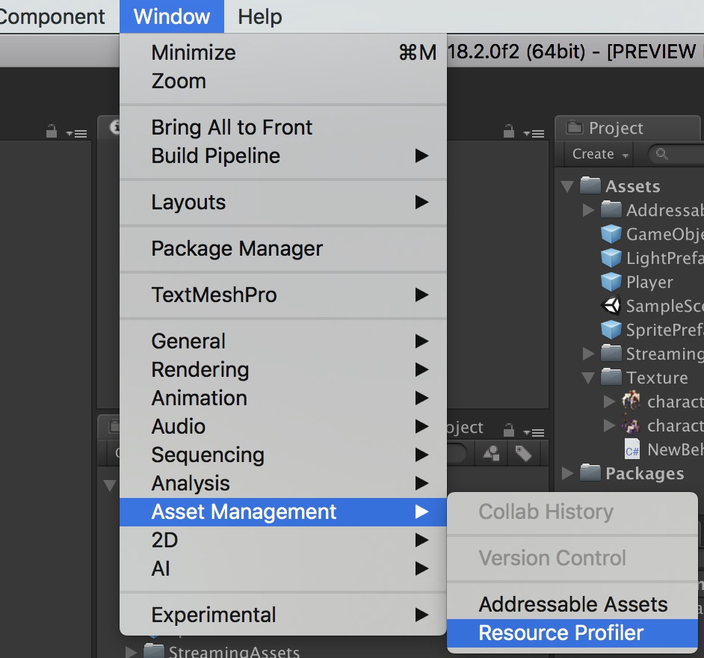
Task: Select the Player prefab icon
Action: [x=611, y=282]
